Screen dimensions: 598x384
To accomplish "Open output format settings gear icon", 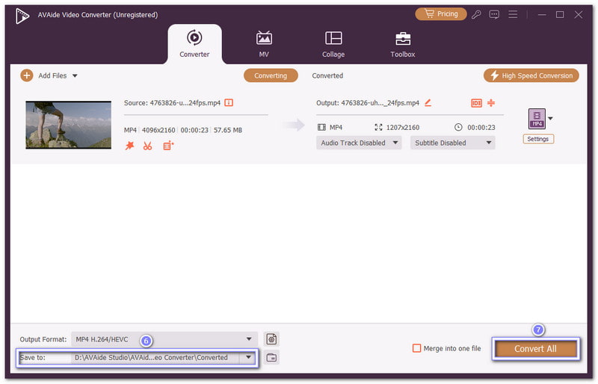I will pyautogui.click(x=271, y=339).
